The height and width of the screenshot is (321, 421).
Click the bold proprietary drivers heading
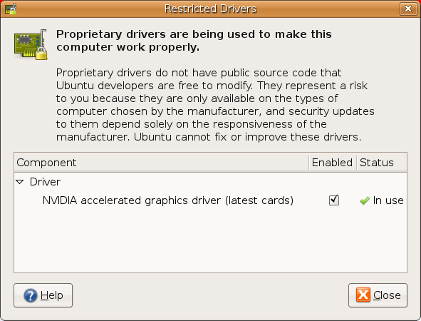pos(194,41)
